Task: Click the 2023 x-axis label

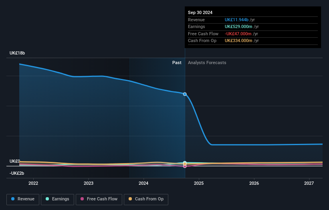Action: [88, 184]
